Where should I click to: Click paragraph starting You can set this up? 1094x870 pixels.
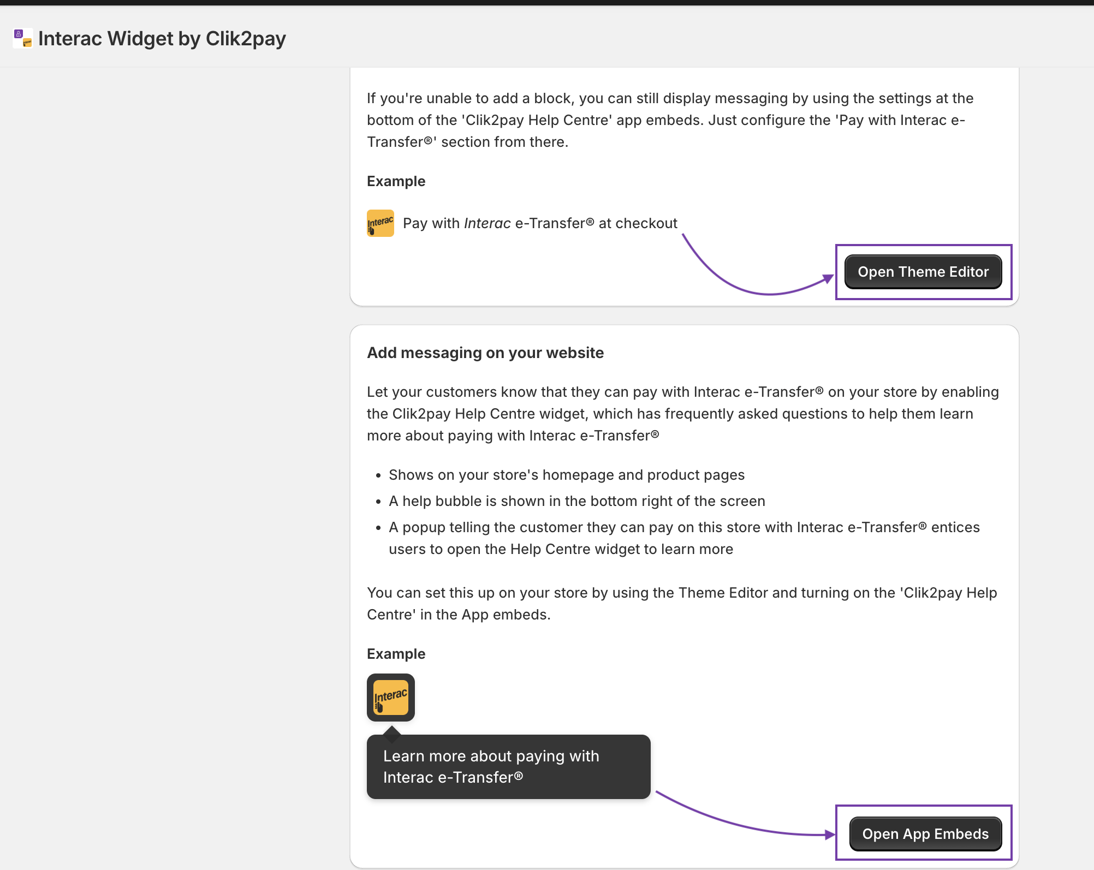pos(682,604)
